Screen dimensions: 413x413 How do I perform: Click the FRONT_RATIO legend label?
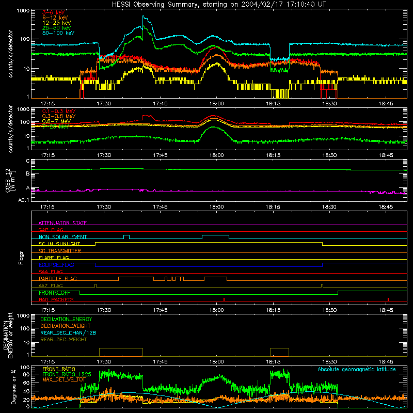[x=59, y=369]
